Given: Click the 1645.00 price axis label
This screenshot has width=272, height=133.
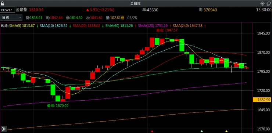Looking at the screenshot, I should pyautogui.click(x=263, y=110).
